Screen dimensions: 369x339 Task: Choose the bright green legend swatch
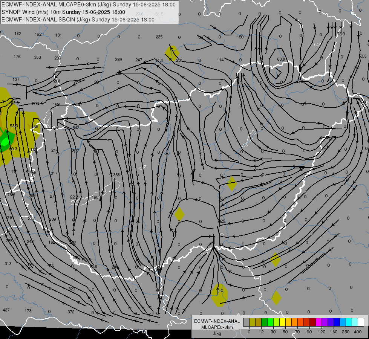(270, 322)
